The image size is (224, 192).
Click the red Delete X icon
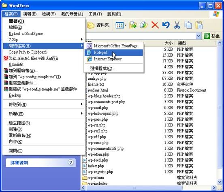click(155, 25)
